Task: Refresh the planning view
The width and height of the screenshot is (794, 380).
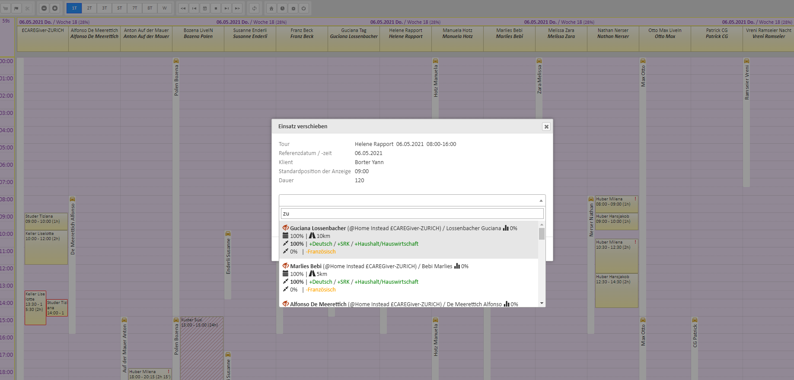Action: (x=254, y=8)
